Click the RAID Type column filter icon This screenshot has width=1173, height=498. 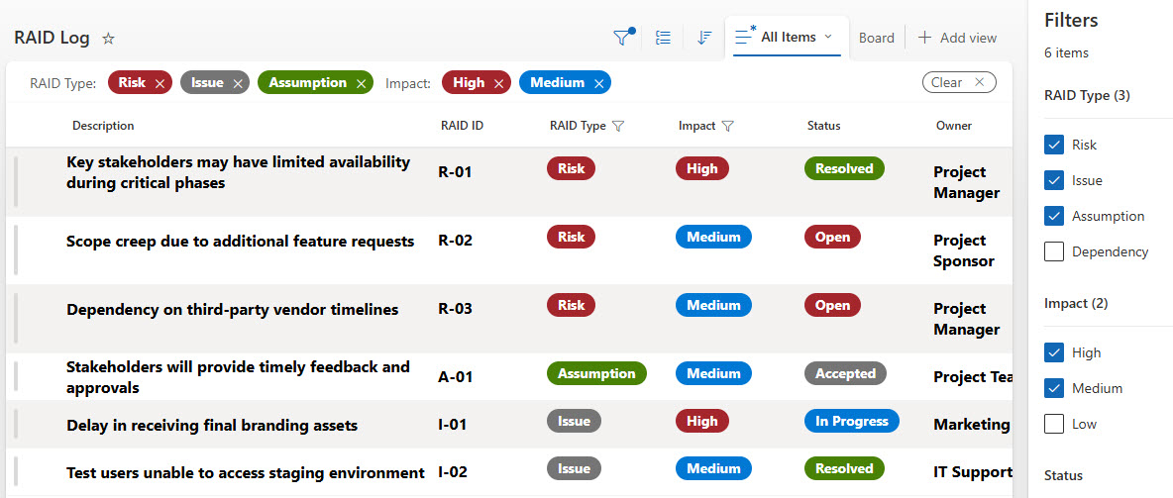pos(618,126)
